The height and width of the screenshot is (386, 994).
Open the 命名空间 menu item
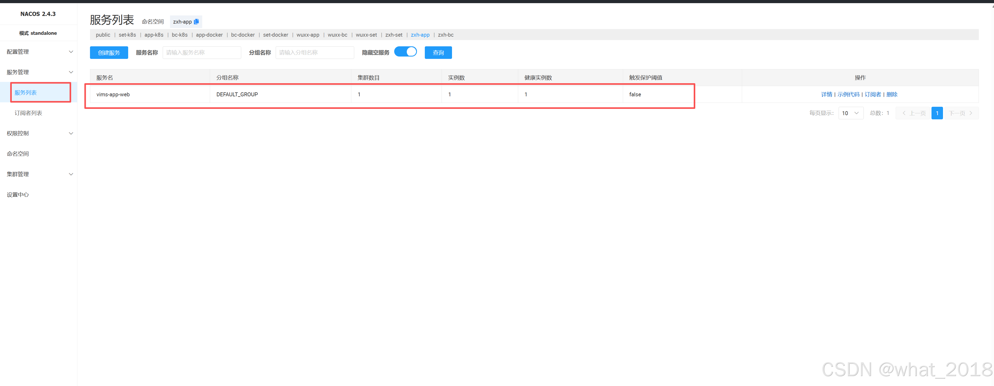pos(18,154)
